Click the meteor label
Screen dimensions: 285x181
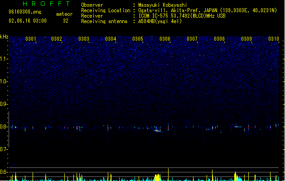(64, 14)
